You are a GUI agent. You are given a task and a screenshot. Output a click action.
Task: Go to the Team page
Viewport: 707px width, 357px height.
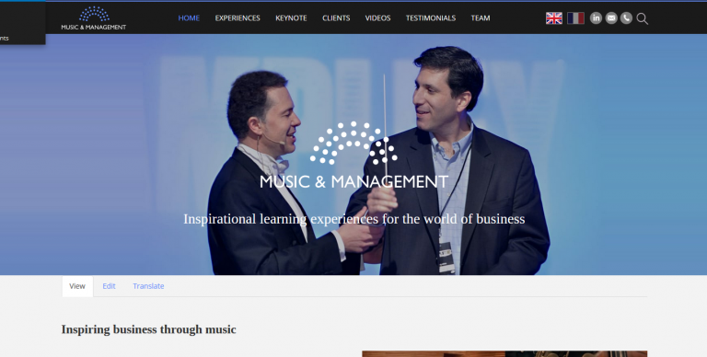tap(481, 18)
